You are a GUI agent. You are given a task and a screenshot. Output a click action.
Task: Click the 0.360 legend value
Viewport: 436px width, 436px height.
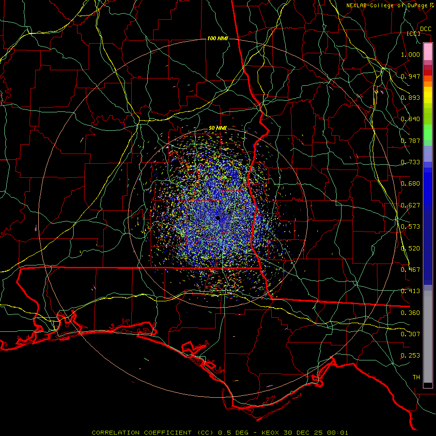[x=410, y=313]
